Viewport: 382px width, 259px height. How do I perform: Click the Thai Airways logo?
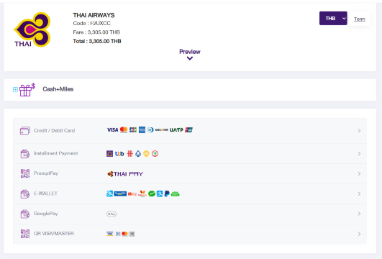point(32,29)
